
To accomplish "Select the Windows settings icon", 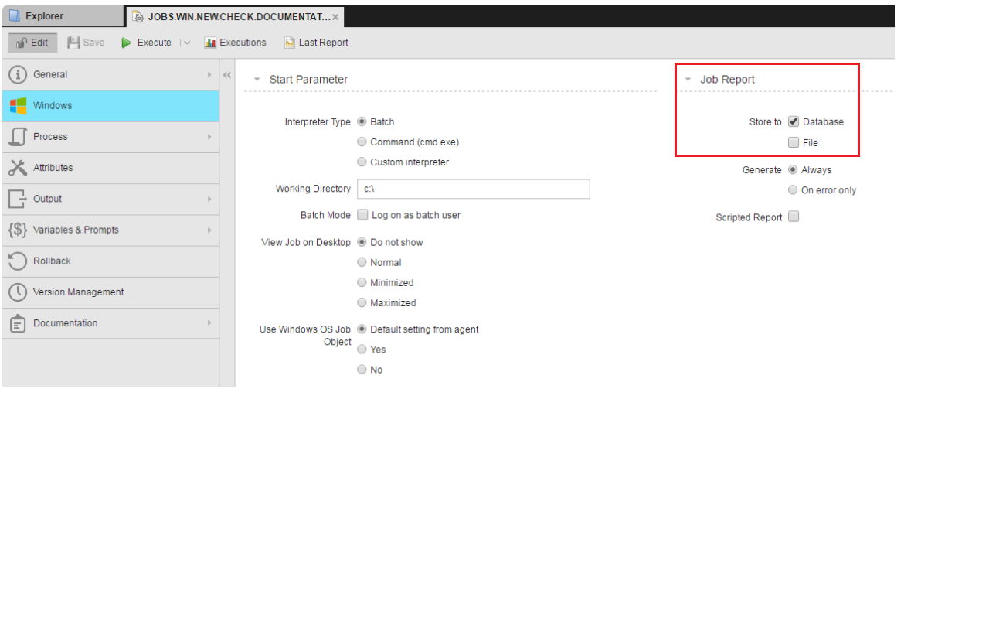I will [17, 105].
